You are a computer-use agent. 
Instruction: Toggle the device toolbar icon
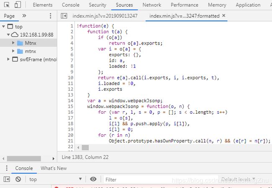click(18, 5)
